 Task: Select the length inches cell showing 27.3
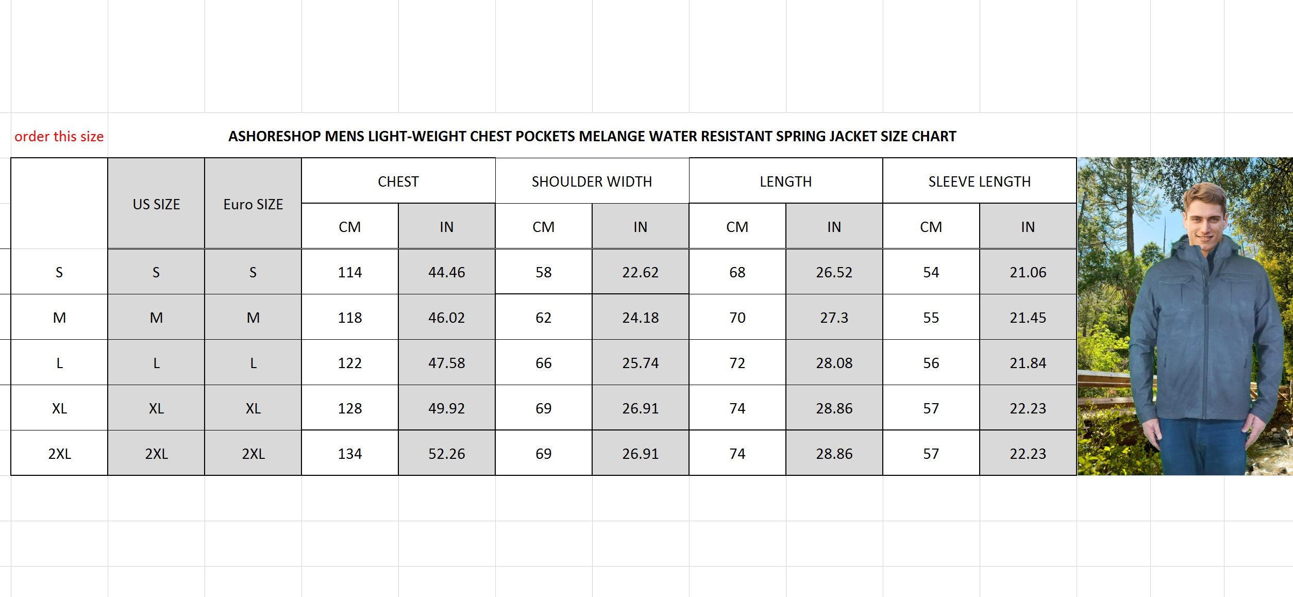tap(834, 318)
